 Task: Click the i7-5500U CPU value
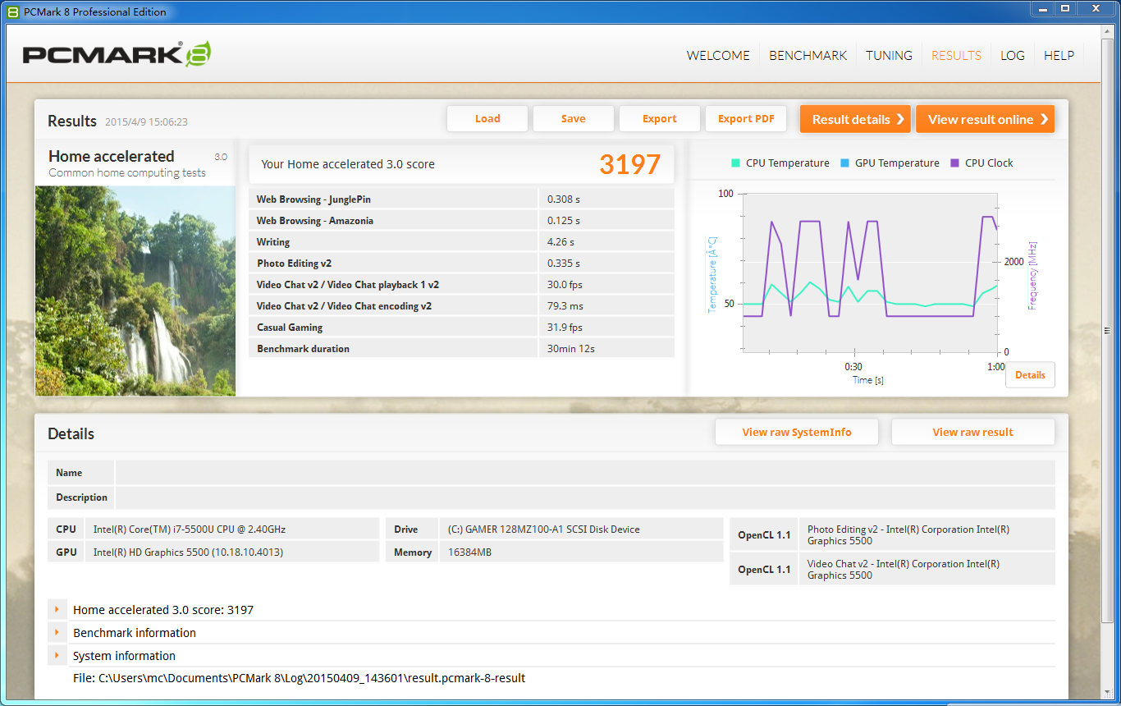coord(190,529)
